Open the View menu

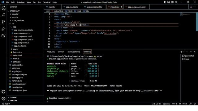[29, 2]
